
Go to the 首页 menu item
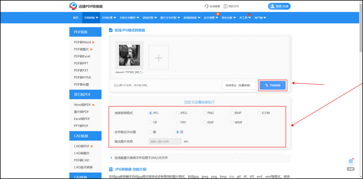click(75, 17)
